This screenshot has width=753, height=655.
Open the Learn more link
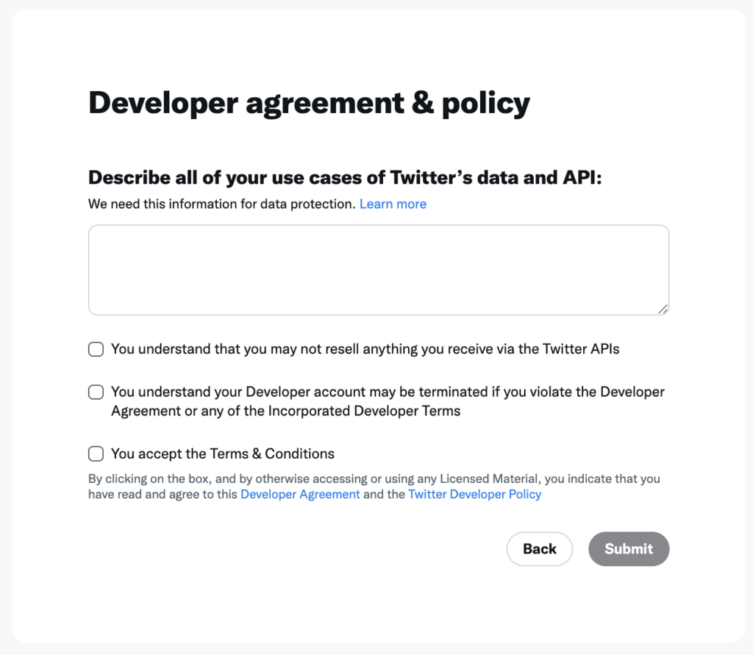[x=393, y=204]
